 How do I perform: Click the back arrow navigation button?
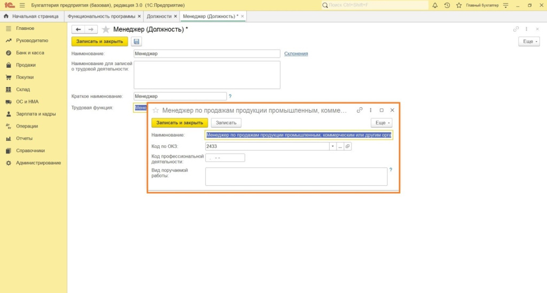pos(79,29)
